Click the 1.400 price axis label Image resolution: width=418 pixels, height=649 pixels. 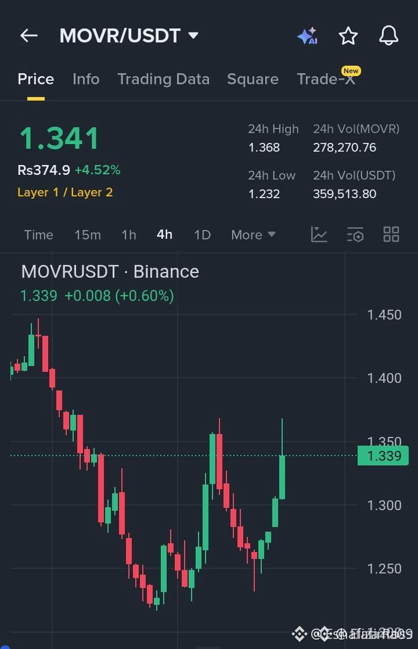[x=384, y=378]
